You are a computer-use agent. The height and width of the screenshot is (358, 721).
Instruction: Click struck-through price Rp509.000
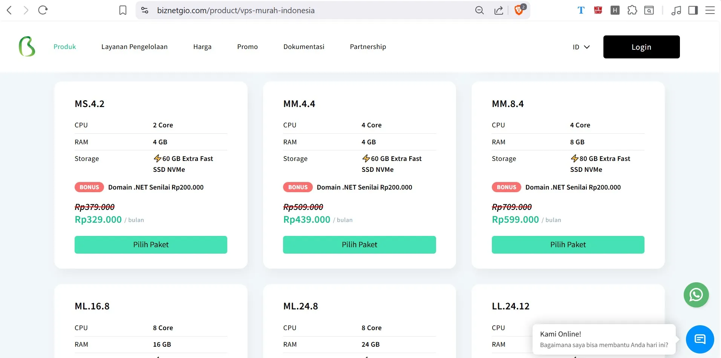point(303,207)
